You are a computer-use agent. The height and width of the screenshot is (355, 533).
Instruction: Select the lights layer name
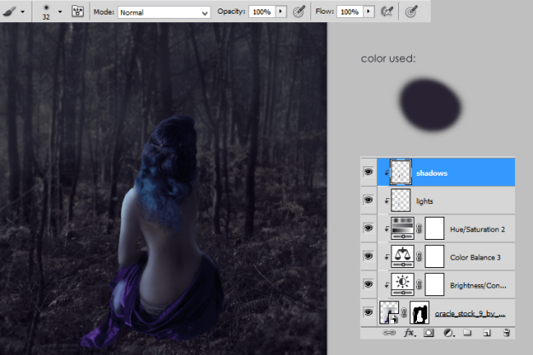point(425,201)
